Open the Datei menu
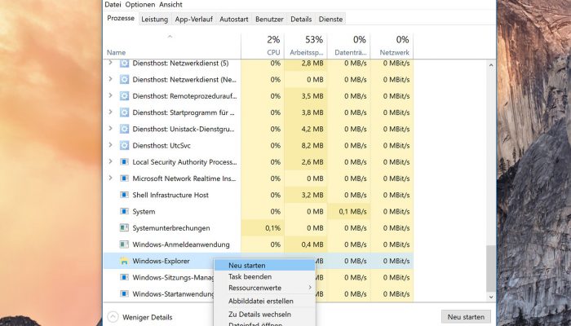 tap(113, 5)
